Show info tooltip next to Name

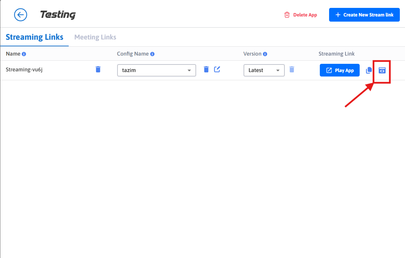[x=24, y=54]
